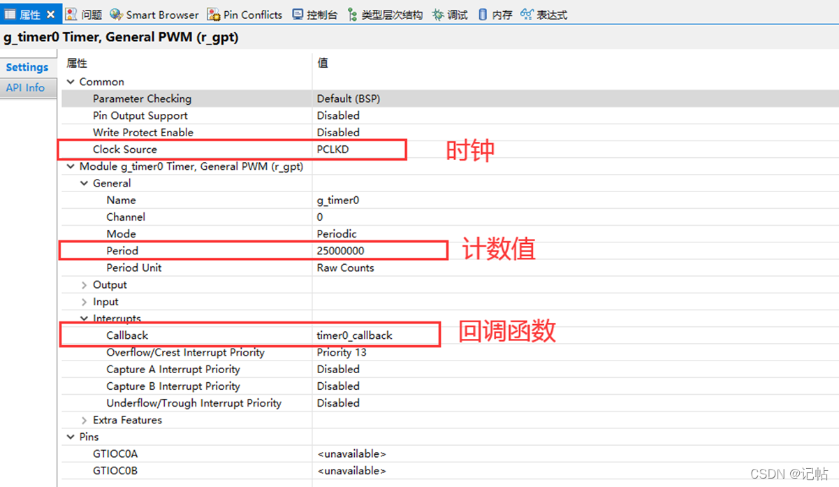The width and height of the screenshot is (839, 487).
Task: Select the Overflow/Crest Interrupt Priority label
Action: 185,352
